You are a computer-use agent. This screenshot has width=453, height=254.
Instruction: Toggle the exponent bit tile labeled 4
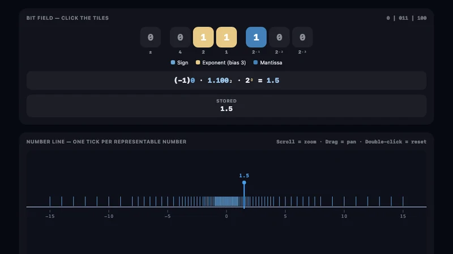180,37
